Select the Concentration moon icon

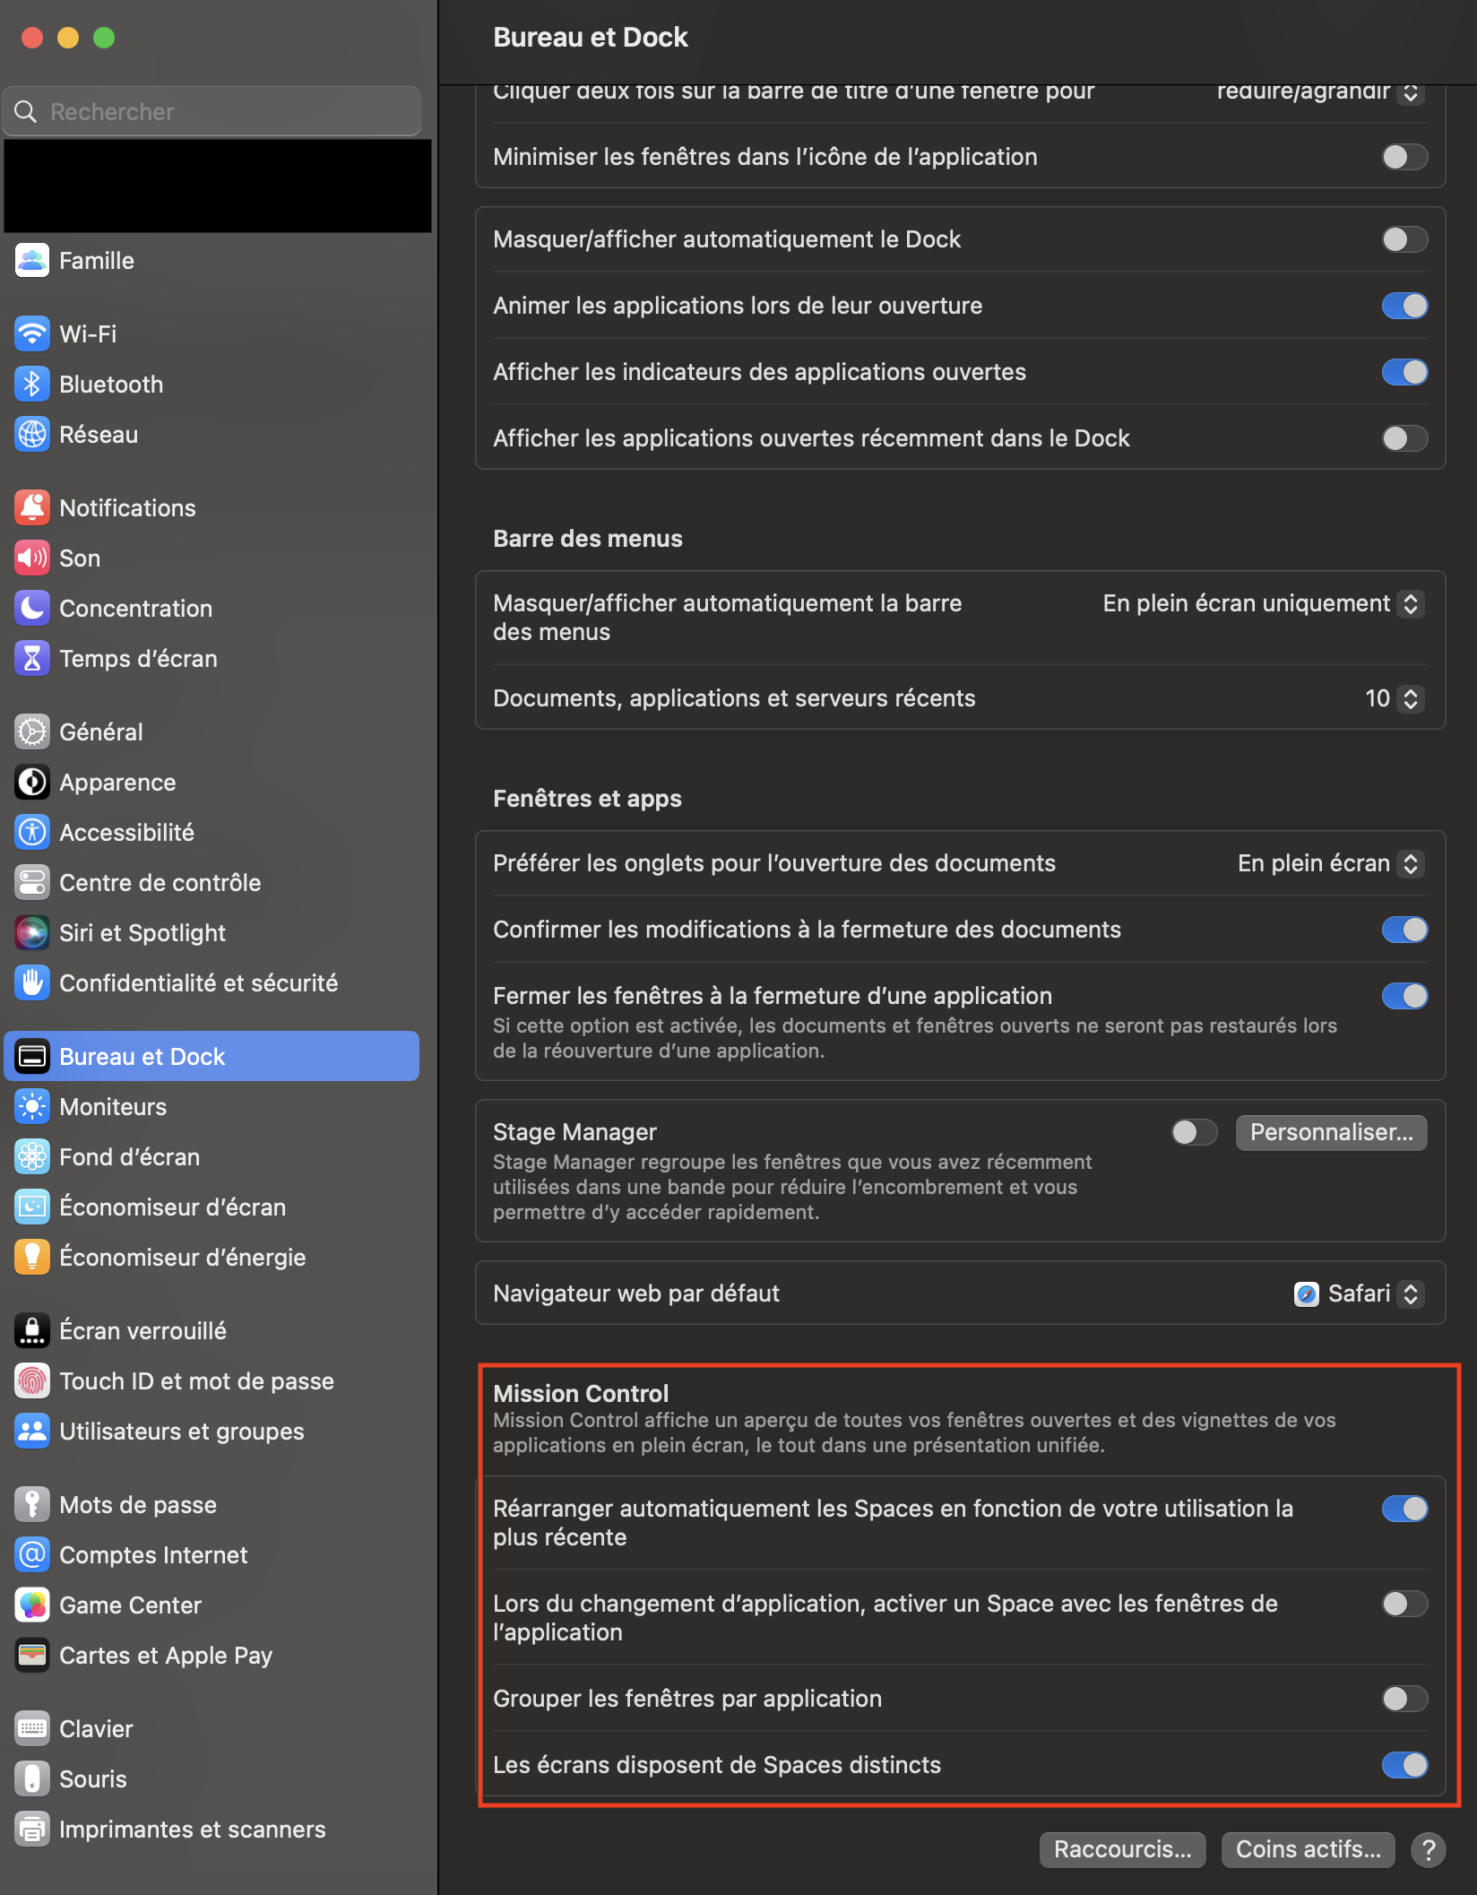click(32, 609)
